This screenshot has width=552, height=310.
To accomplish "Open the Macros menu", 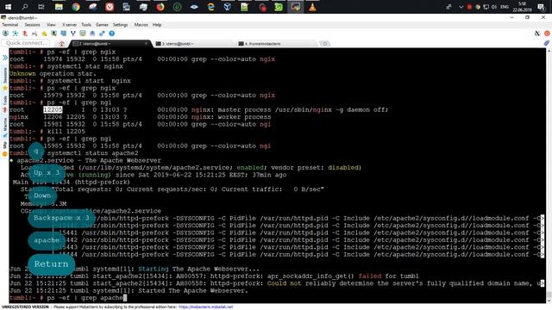I will [x=141, y=25].
